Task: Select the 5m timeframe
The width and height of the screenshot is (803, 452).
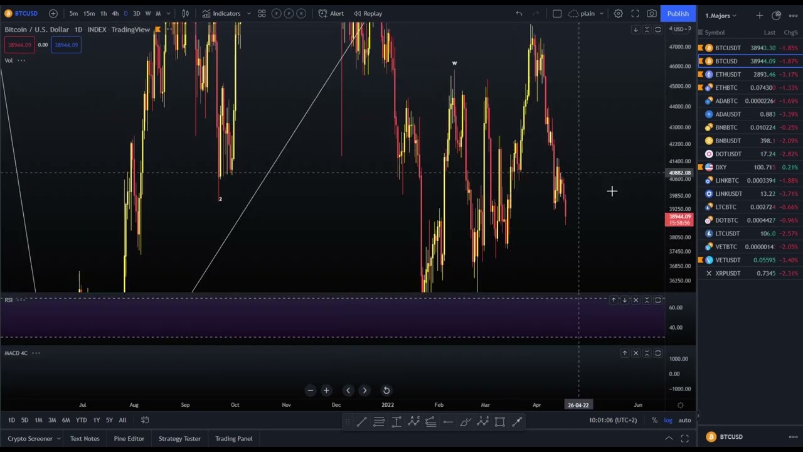Action: (x=73, y=13)
